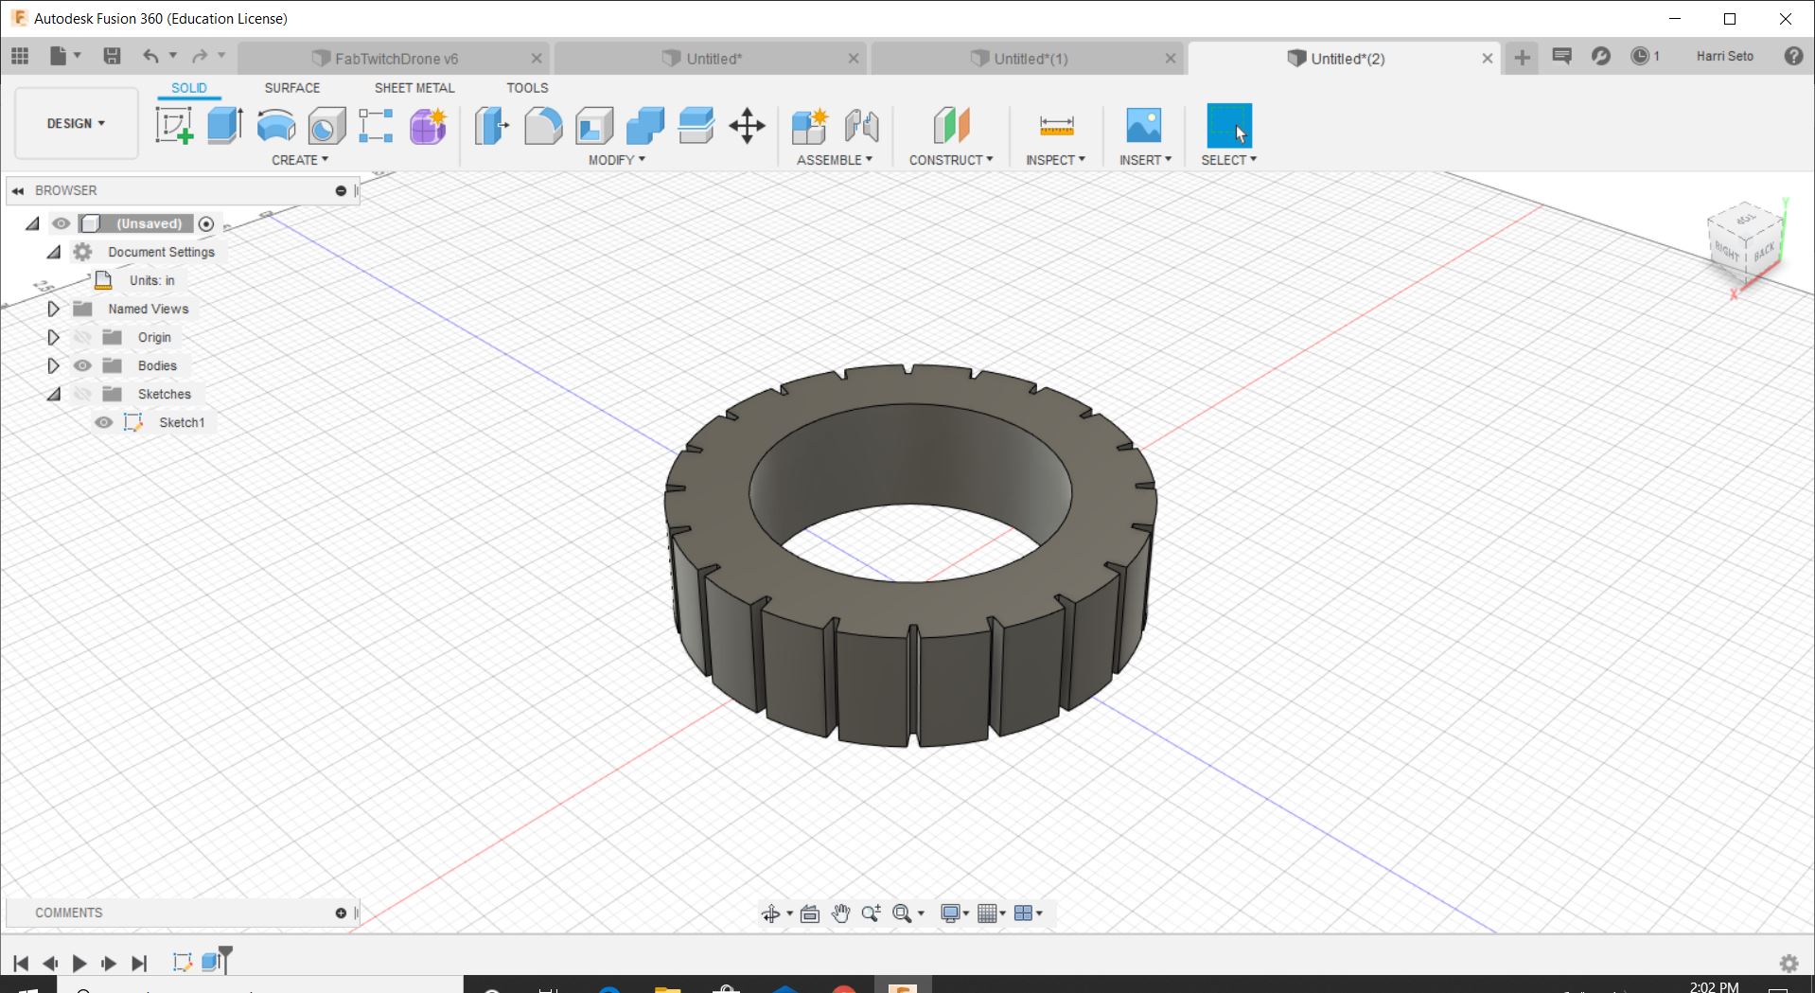Switch to the SURFACE tab
This screenshot has width=1815, height=993.
click(291, 87)
